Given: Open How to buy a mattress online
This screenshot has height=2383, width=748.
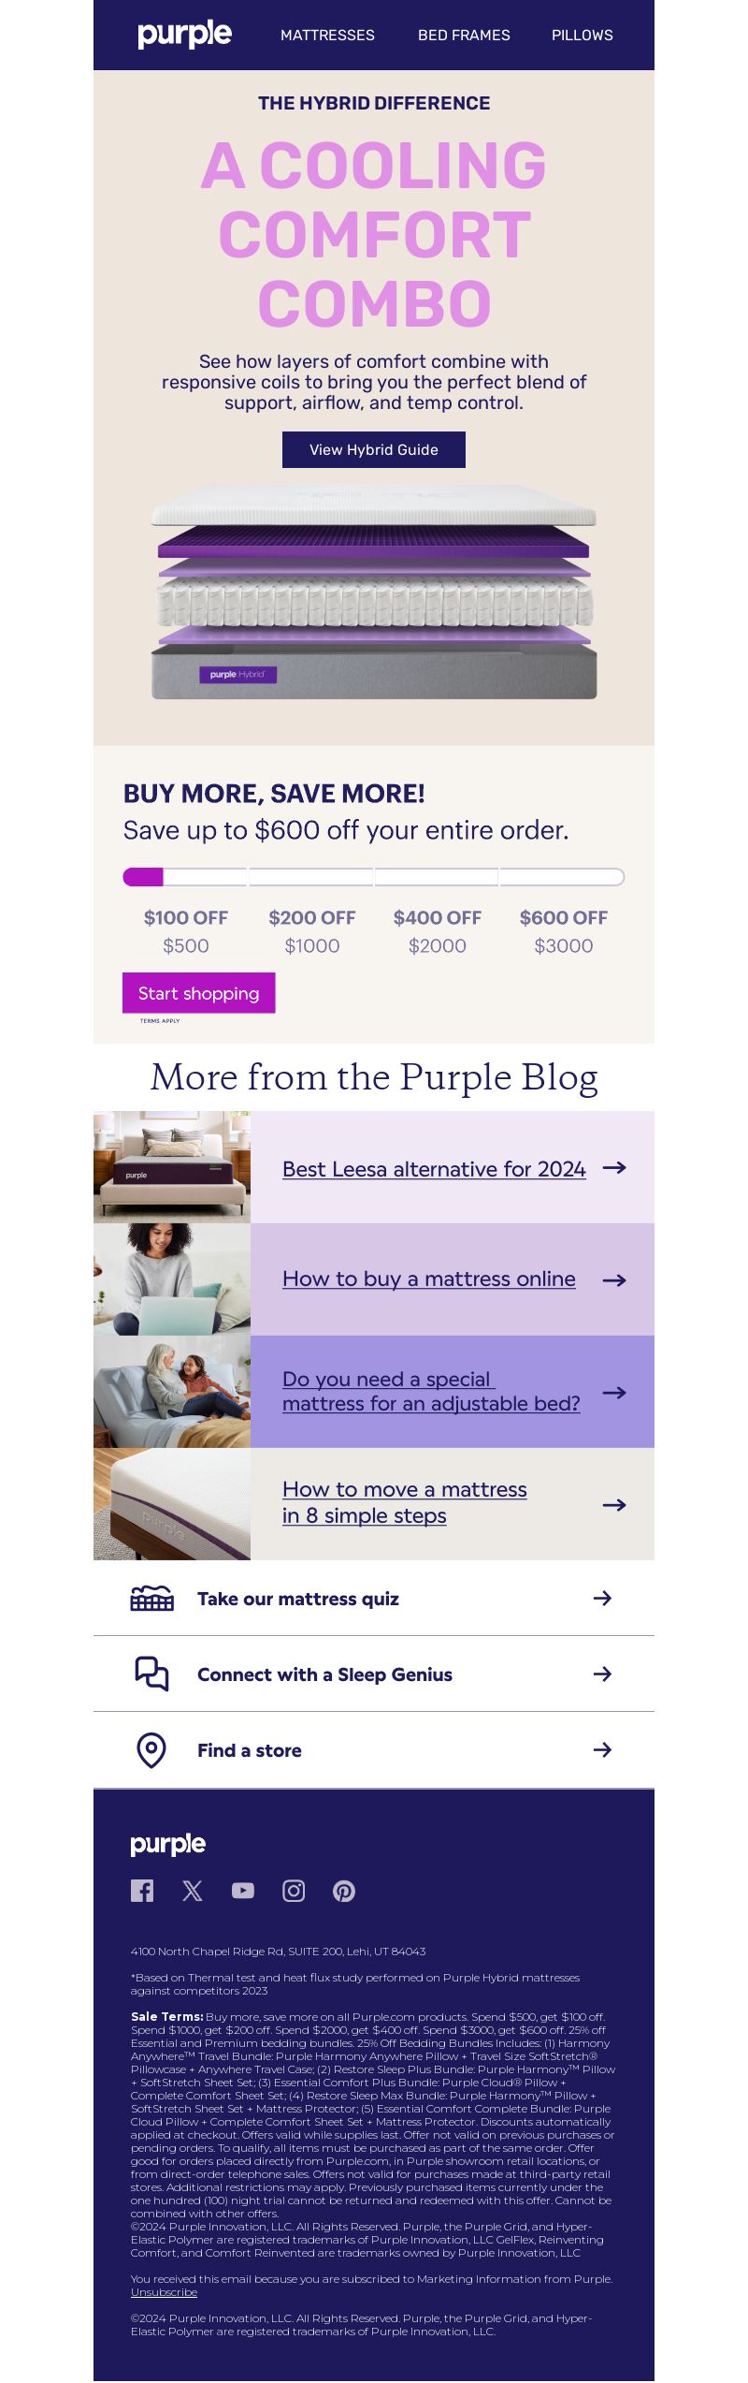Looking at the screenshot, I should (x=429, y=1279).
